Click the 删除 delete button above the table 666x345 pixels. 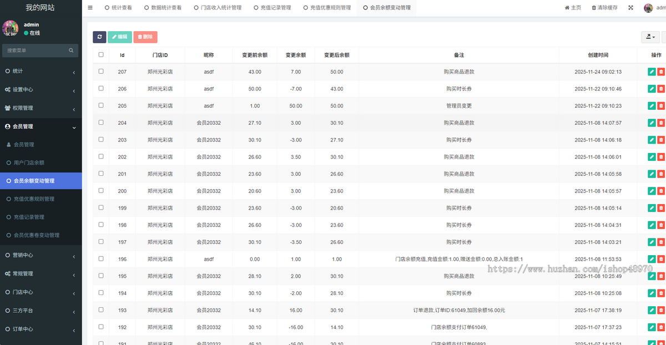(145, 37)
